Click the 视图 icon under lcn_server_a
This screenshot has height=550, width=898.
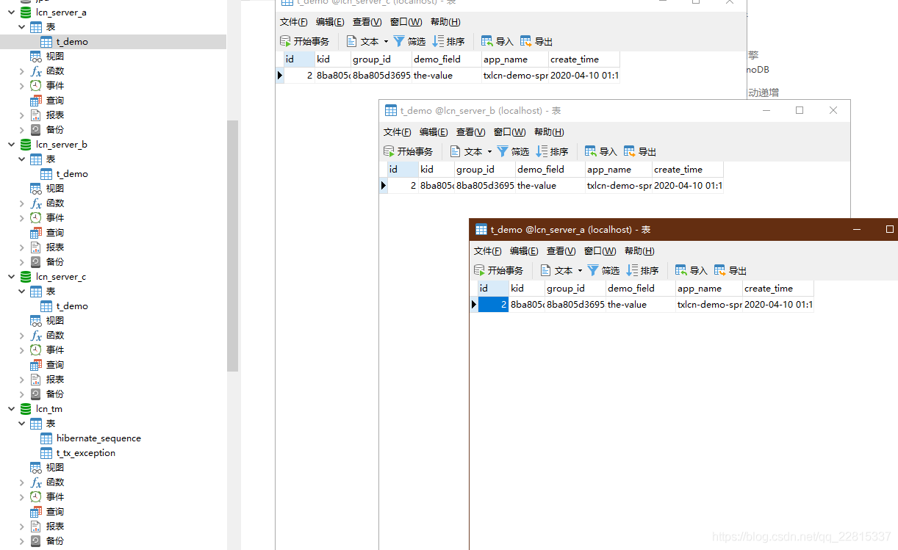tap(35, 57)
